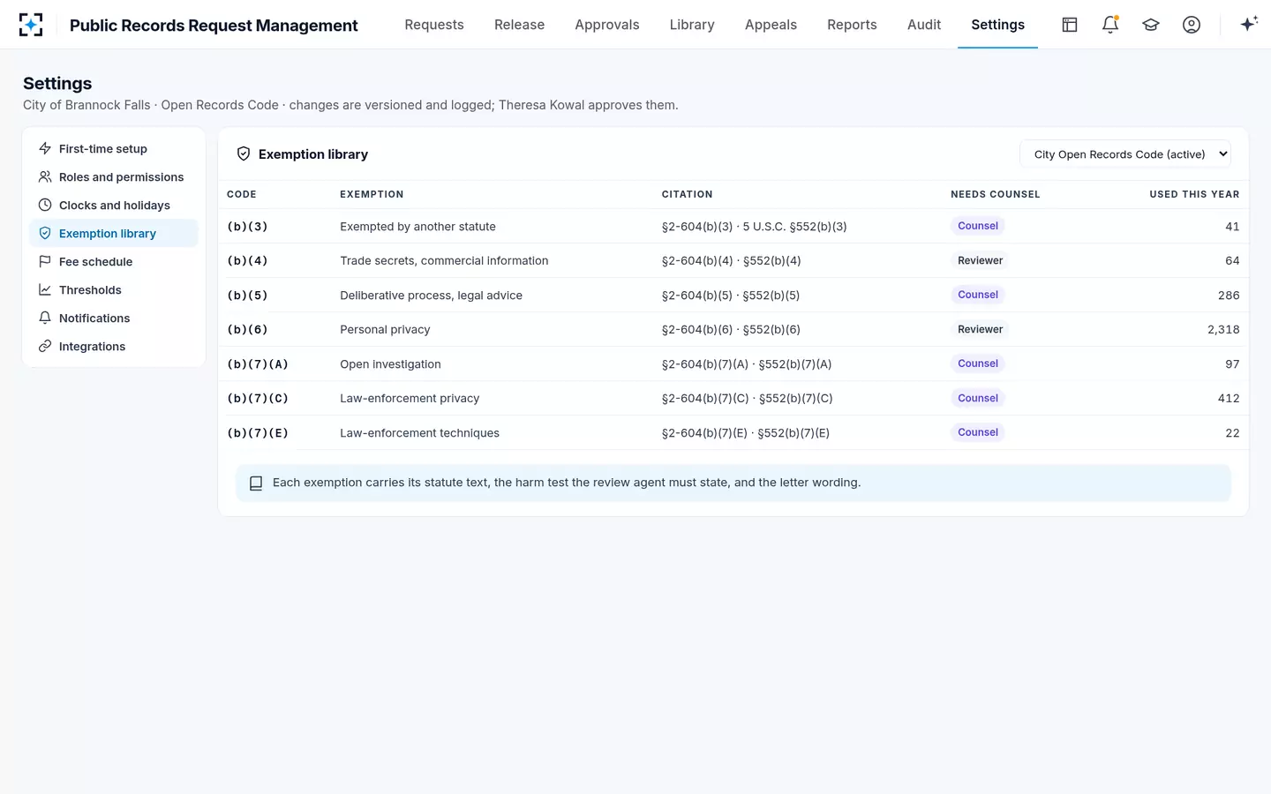Click the 2,318 usage count

[x=1223, y=329]
